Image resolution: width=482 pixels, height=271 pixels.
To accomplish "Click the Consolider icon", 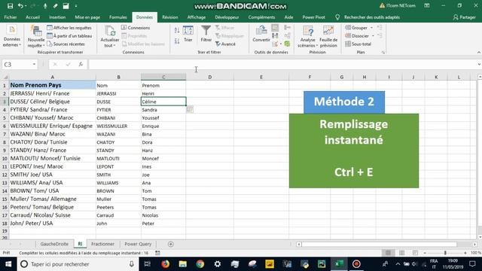I will point(288,28).
